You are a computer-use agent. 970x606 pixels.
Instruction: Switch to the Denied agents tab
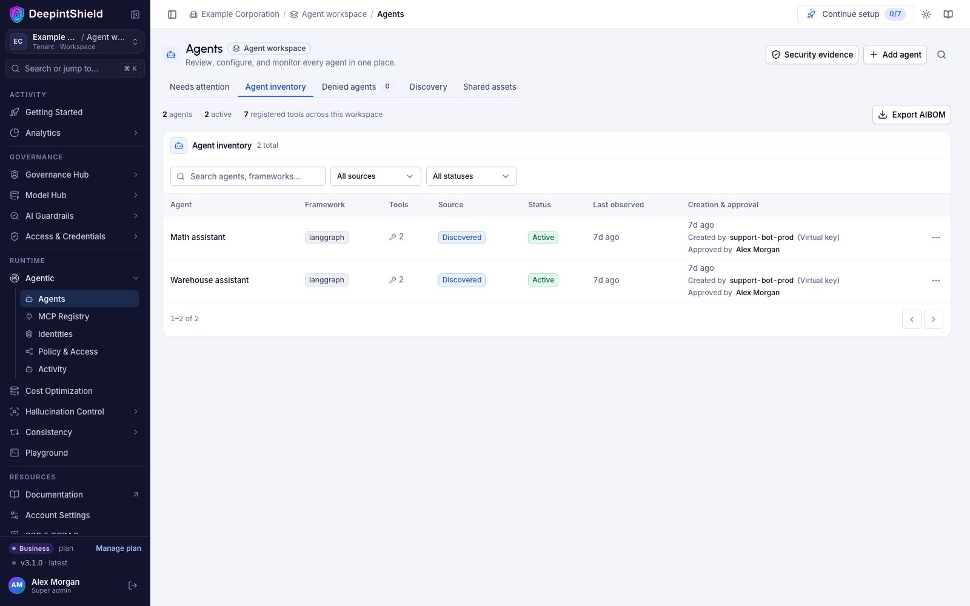pos(357,87)
